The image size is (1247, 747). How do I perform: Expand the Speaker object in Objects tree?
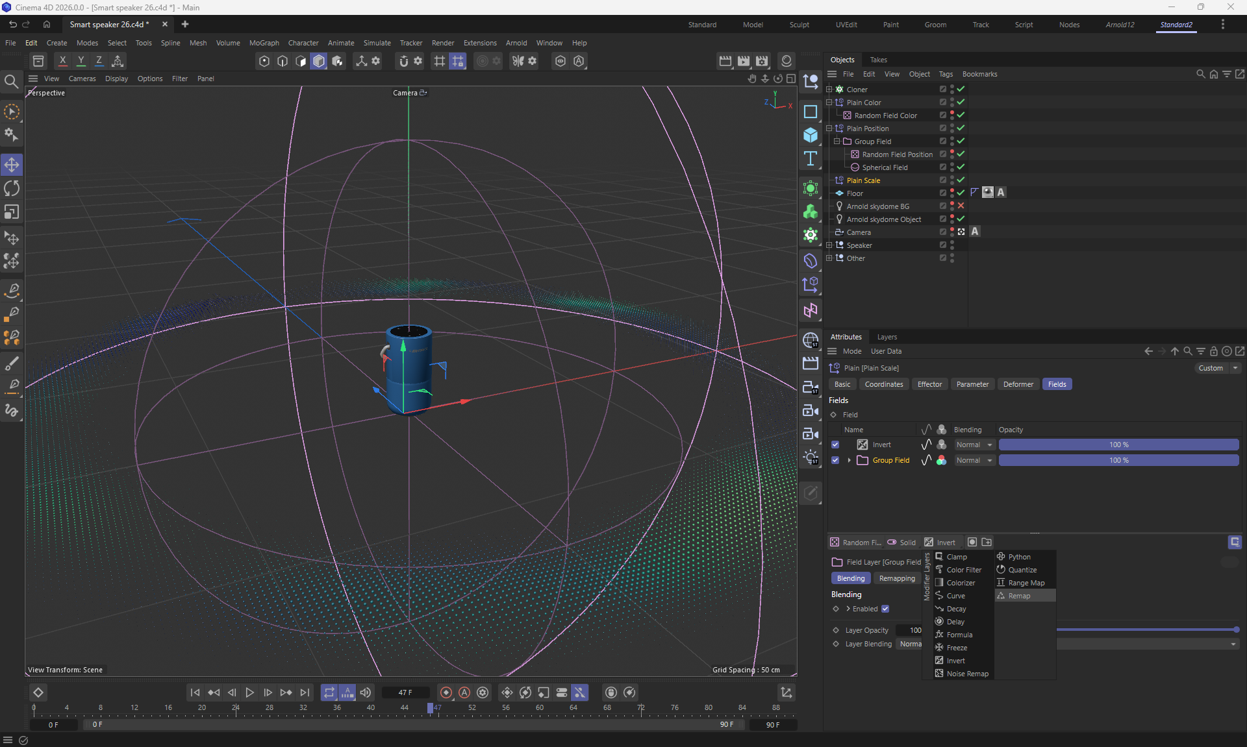[x=829, y=245]
